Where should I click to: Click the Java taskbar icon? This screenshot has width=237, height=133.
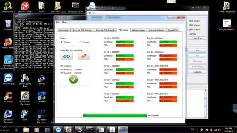(112, 130)
